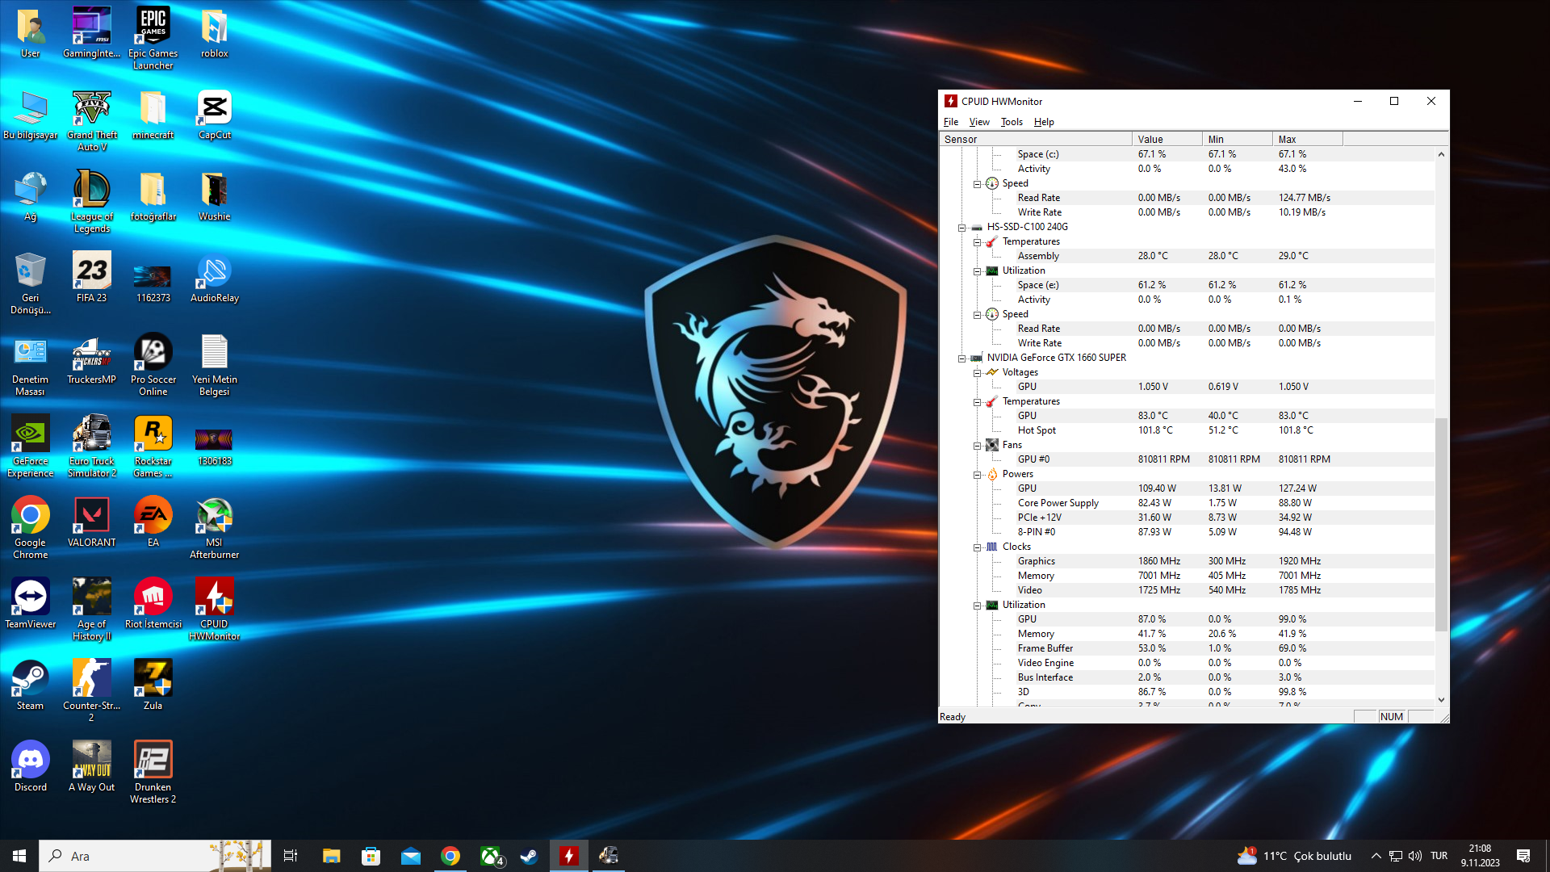Collapse the GPU Clocks tree section
1550x872 pixels.
click(977, 547)
